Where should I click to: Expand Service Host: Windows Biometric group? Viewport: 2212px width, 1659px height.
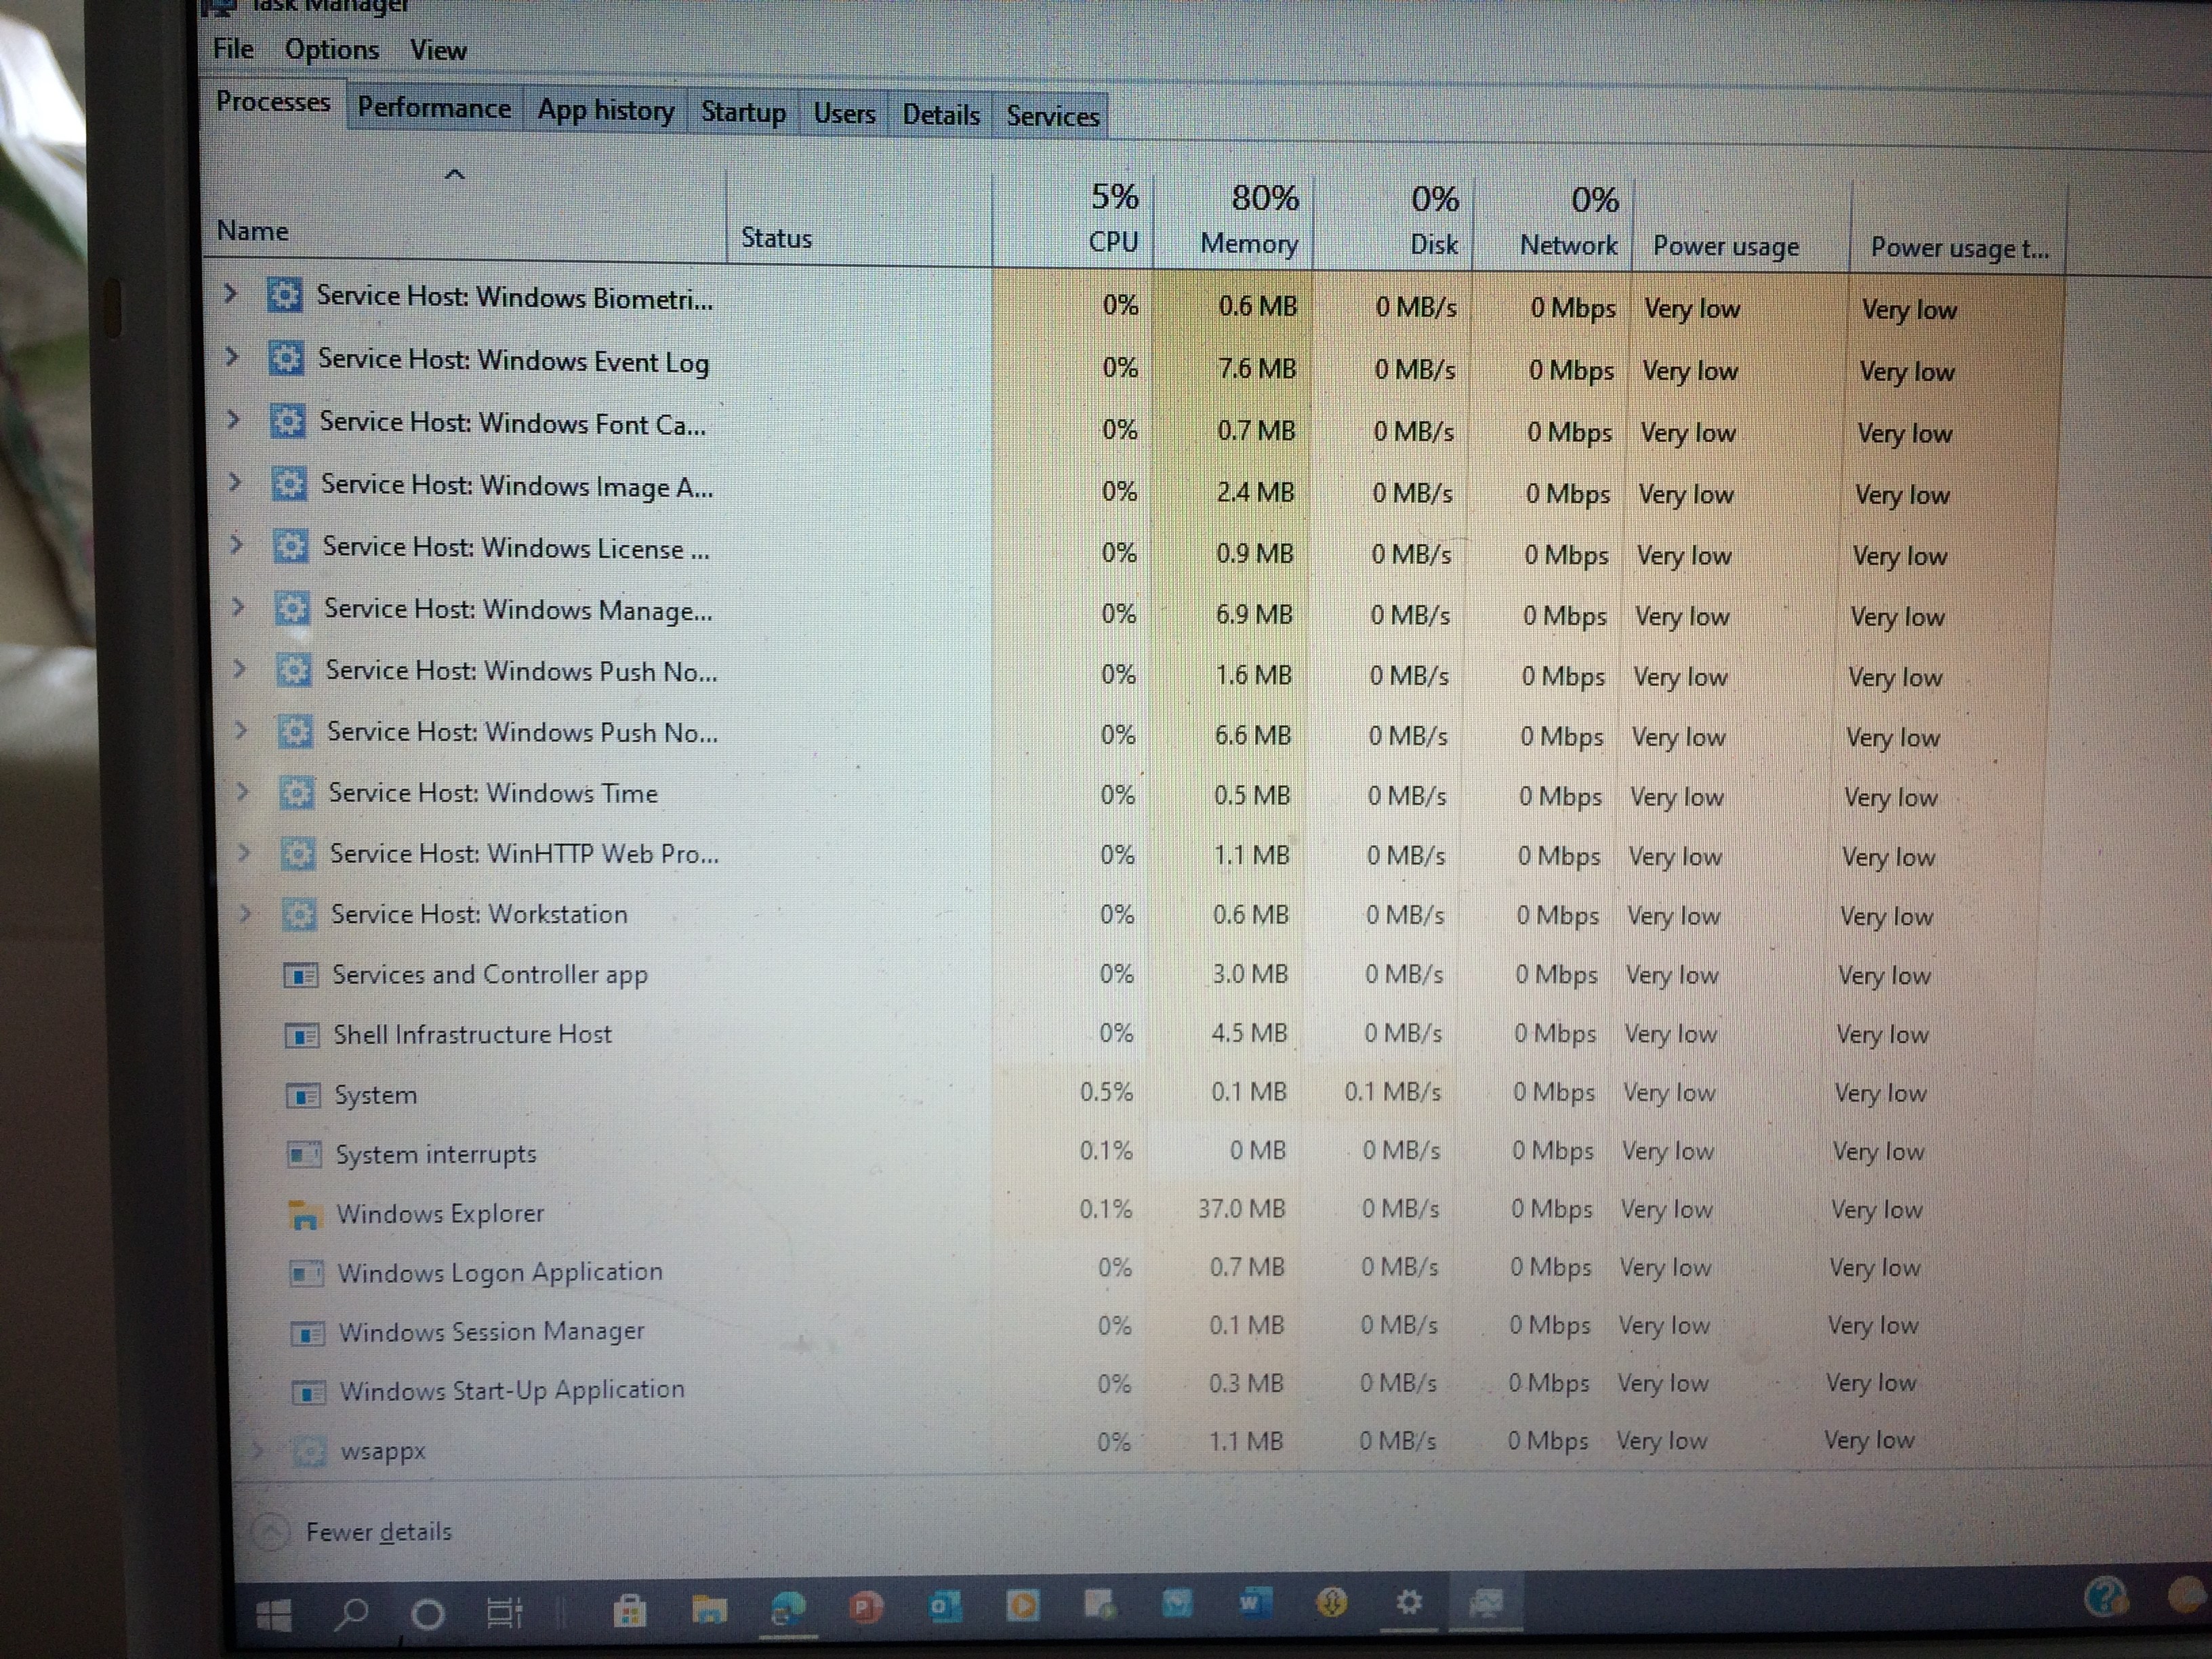(231, 294)
